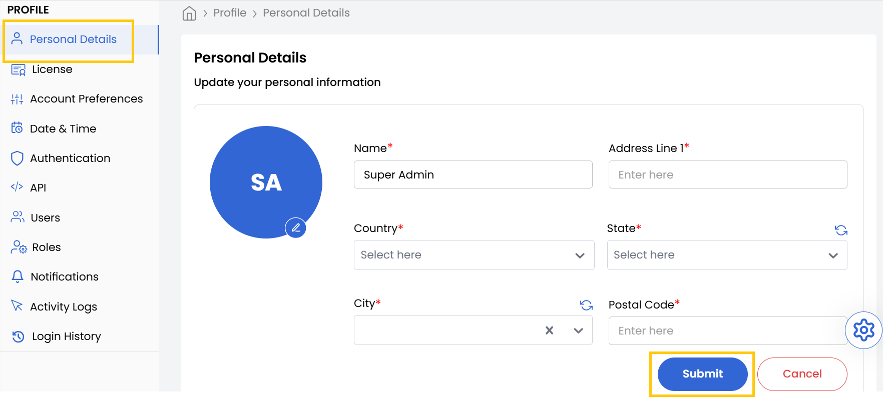The width and height of the screenshot is (883, 399).
Task: Open the Country dropdown
Action: [x=474, y=255]
